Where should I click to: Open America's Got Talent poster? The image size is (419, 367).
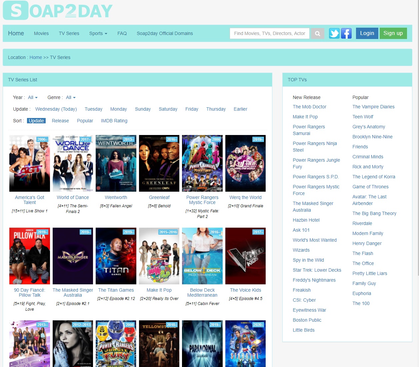[x=30, y=163]
